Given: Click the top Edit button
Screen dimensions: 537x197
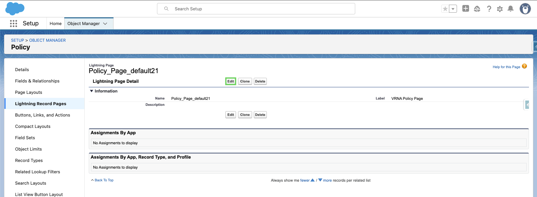Looking at the screenshot, I should click(231, 81).
